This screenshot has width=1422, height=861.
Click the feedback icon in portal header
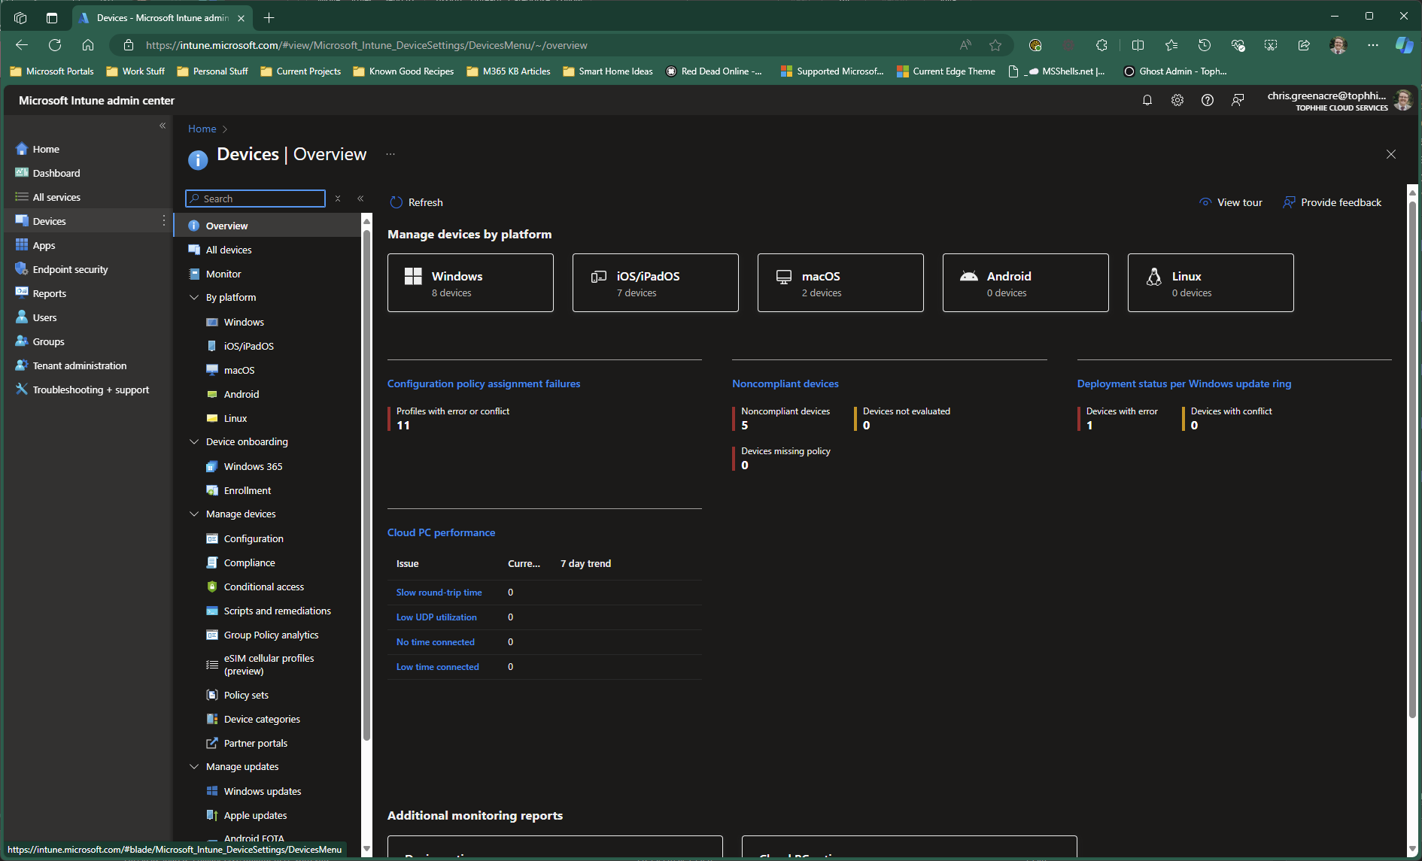click(x=1237, y=100)
